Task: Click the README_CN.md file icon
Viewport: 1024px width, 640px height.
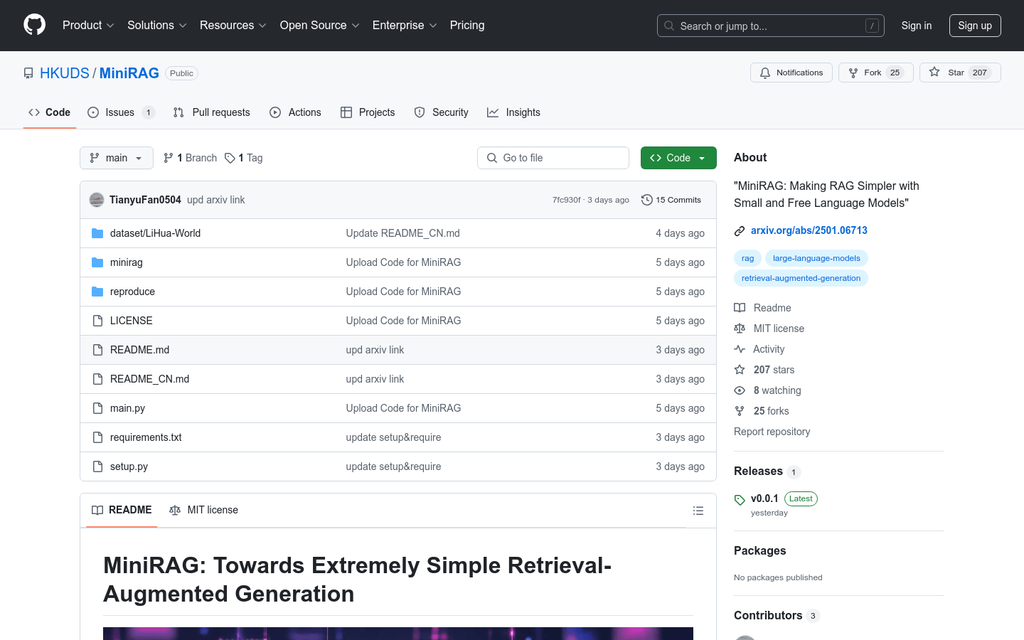Action: 97,379
